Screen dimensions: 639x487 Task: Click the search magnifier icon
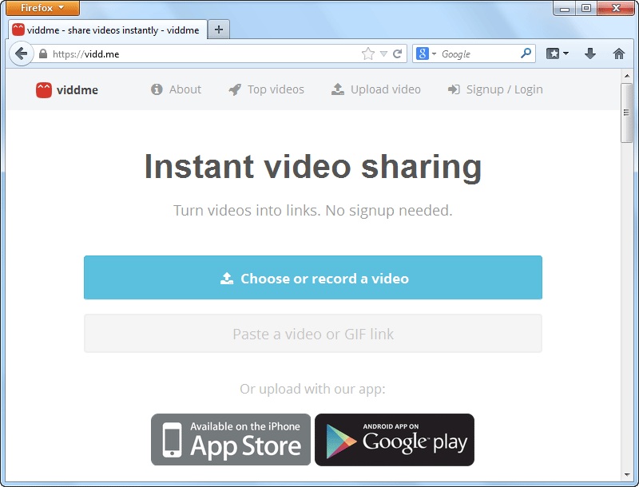[x=526, y=54]
